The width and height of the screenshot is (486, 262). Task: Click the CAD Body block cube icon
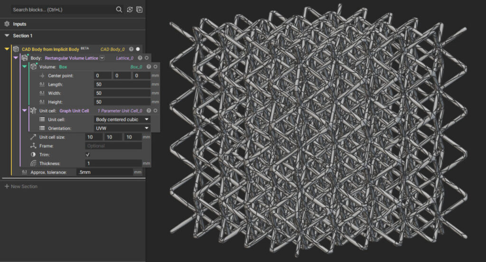tap(16, 49)
